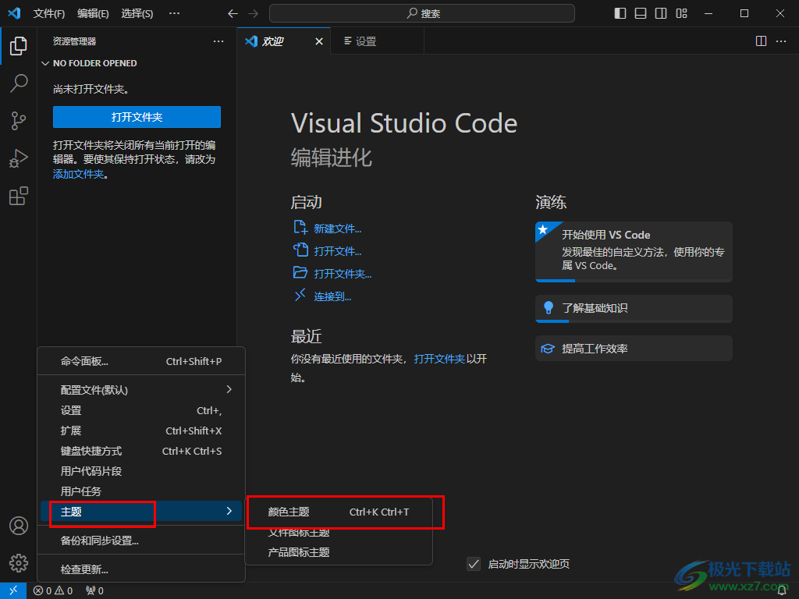Select 产品图标主题 in submenu
This screenshot has width=799, height=599.
tap(339, 552)
